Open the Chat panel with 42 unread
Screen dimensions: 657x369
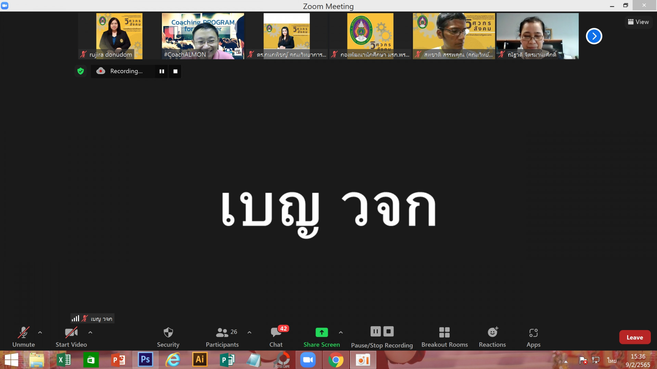tap(276, 337)
